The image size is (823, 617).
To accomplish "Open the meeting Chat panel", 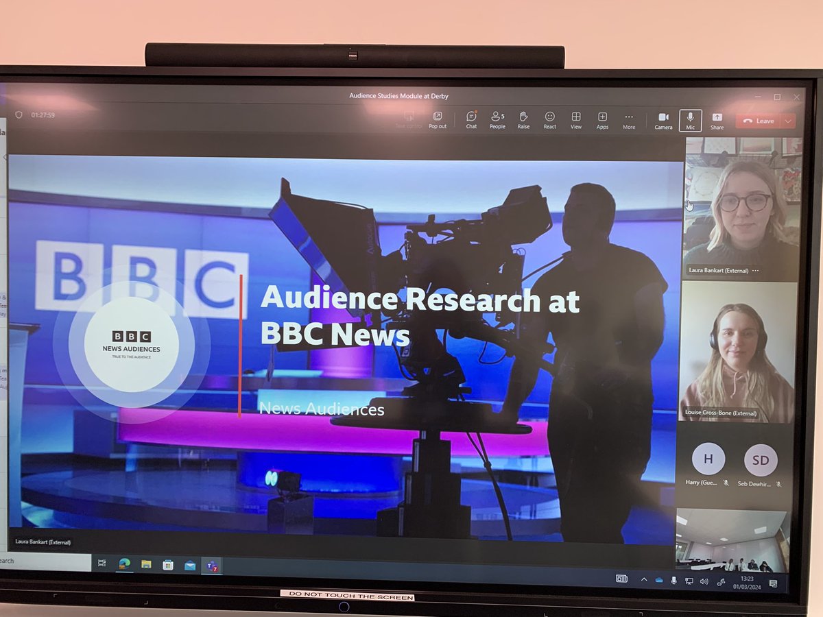I will tap(471, 119).
